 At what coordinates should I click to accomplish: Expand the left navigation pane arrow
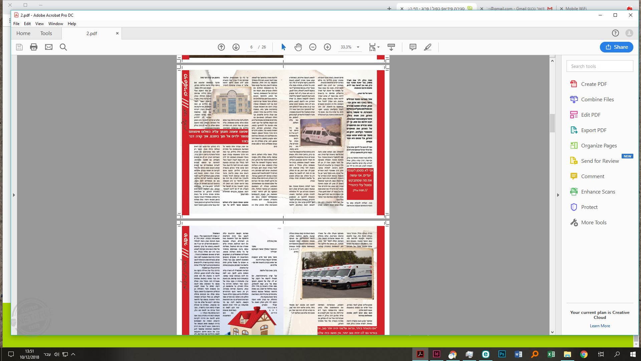pos(14,195)
